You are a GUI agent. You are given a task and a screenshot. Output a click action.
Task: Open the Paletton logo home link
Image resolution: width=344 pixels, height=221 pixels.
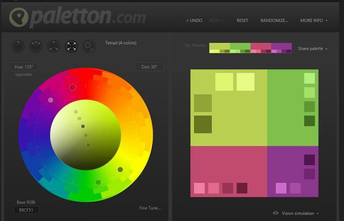point(77,17)
